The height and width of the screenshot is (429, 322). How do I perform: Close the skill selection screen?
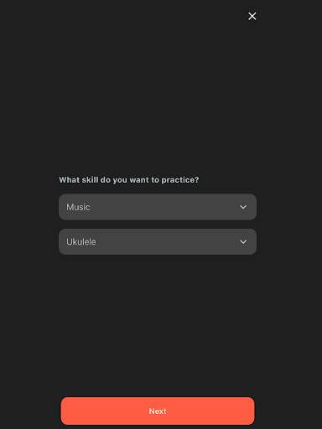(x=252, y=16)
